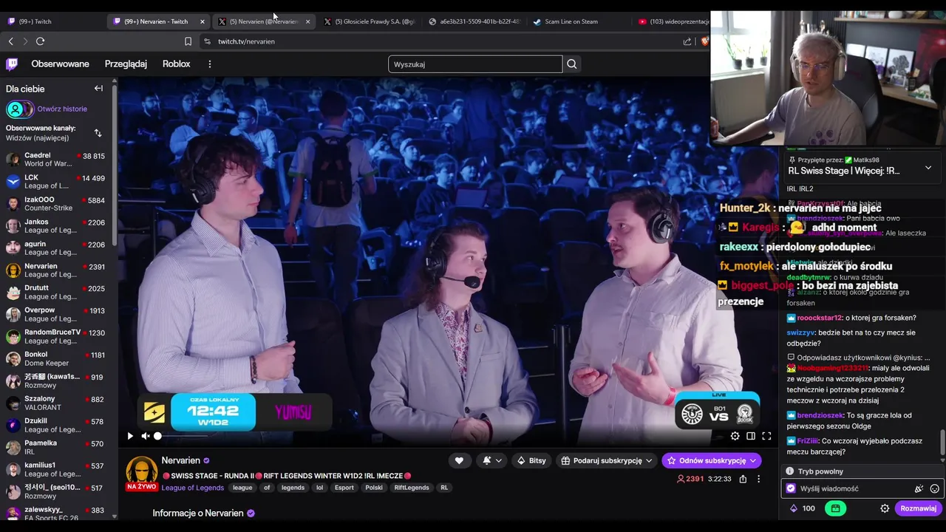Open Obserwowane tab in Twitch header

pos(60,64)
